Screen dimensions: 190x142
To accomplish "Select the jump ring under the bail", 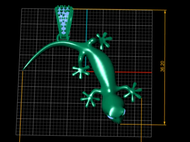I will pos(63,38).
